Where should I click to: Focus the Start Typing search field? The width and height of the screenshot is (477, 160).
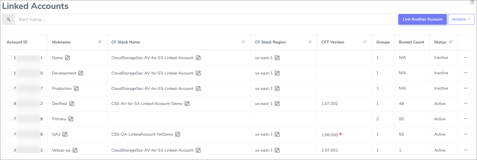(203, 19)
